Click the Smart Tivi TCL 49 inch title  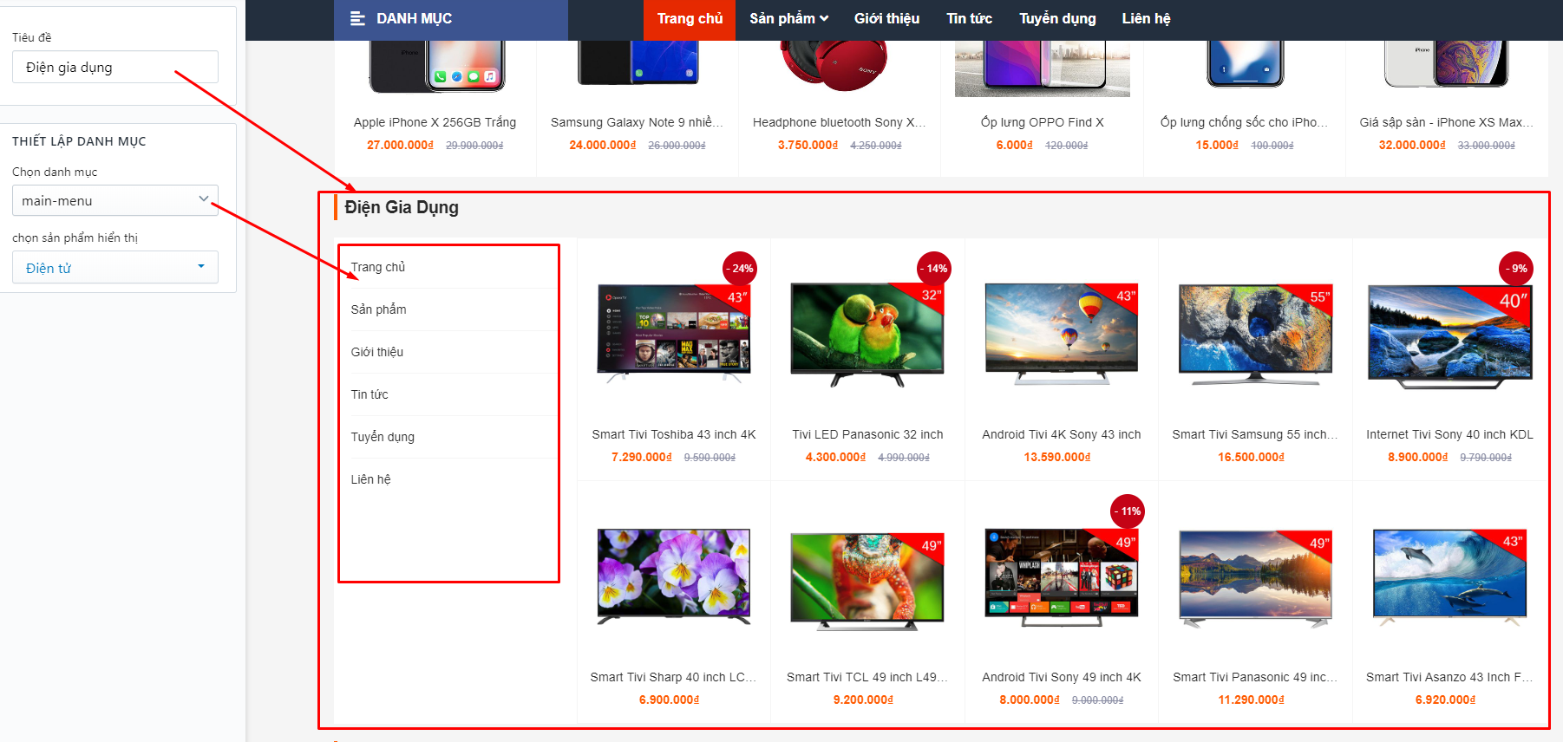tap(867, 677)
